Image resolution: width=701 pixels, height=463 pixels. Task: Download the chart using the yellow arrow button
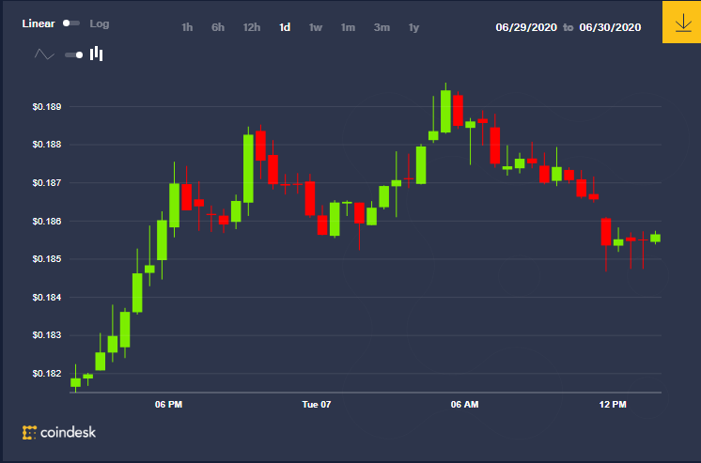click(x=681, y=22)
